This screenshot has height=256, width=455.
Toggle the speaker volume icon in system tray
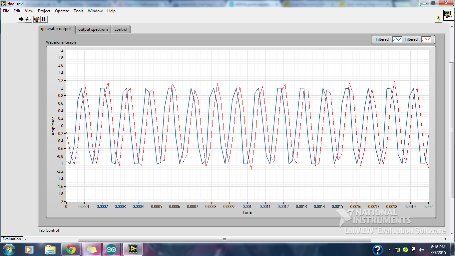(x=420, y=249)
